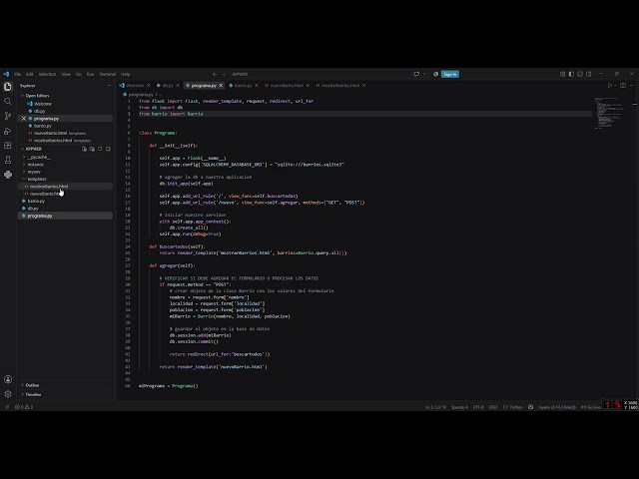Viewport: 639px width, 479px height.
Task: Open the Manage gear icon
Action: [x=8, y=394]
